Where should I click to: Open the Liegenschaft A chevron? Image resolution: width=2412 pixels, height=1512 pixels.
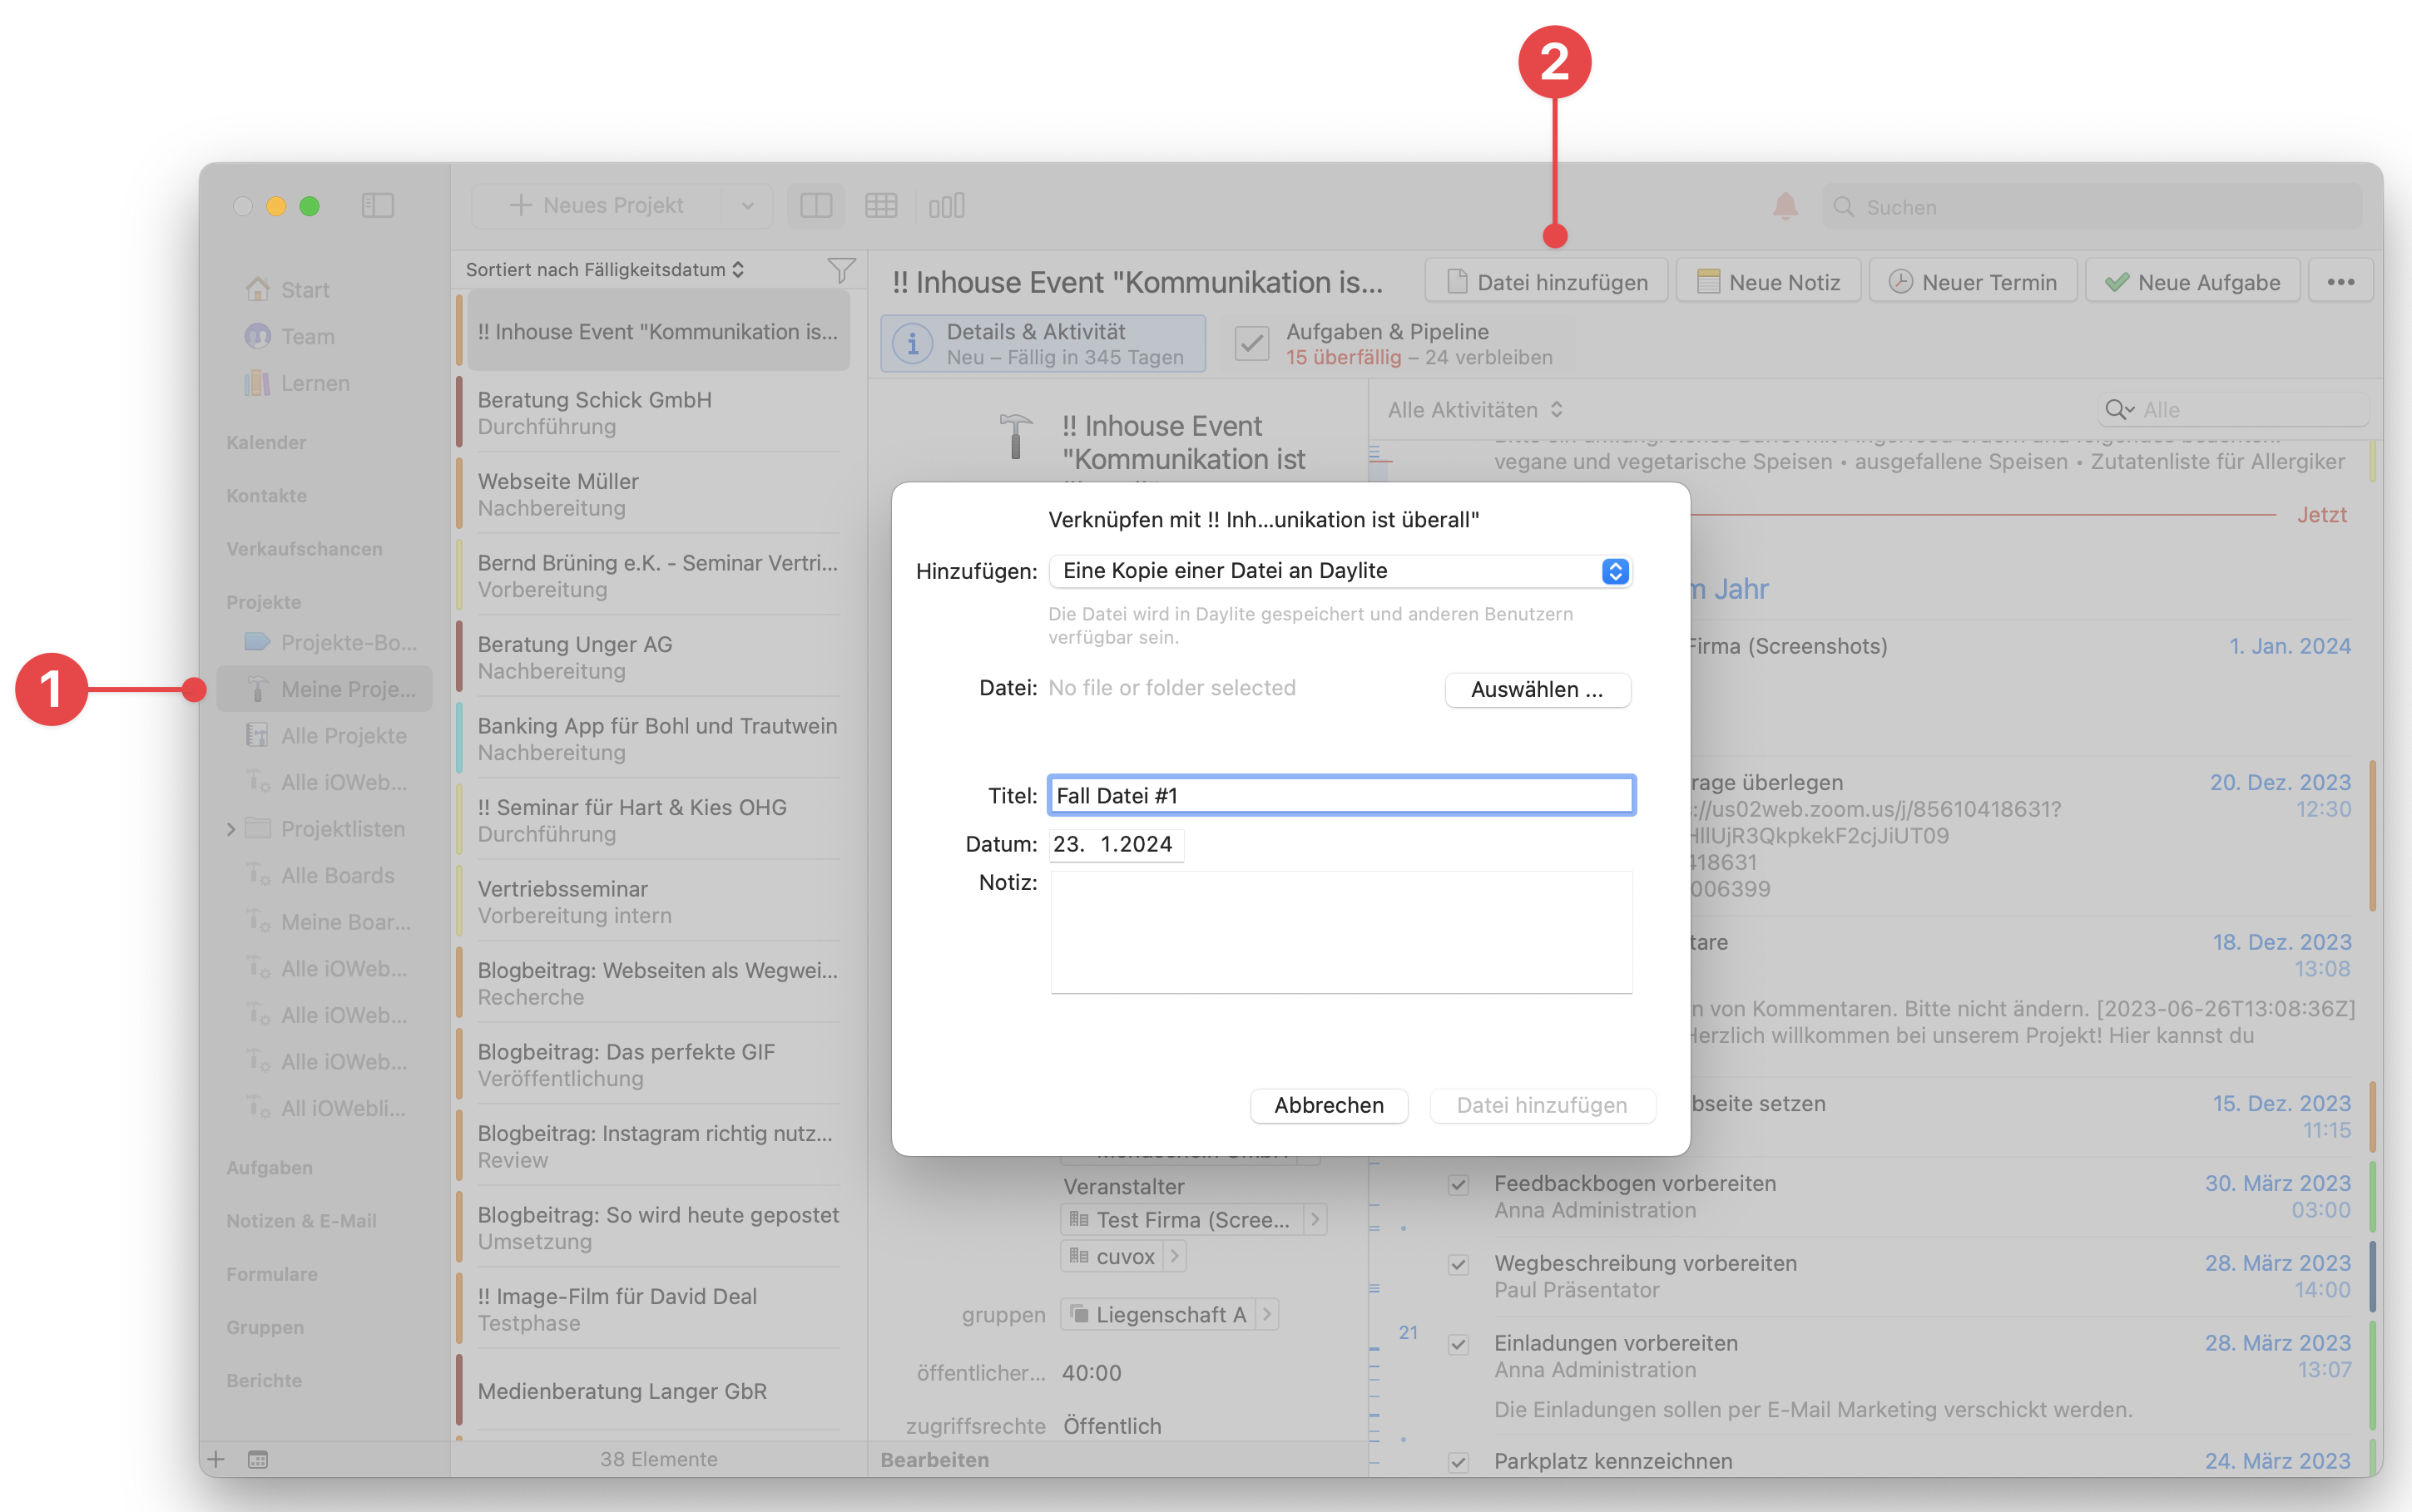(x=1266, y=1314)
